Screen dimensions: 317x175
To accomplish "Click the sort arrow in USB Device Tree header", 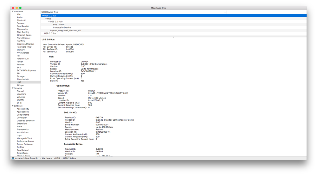I will pos(225,12).
